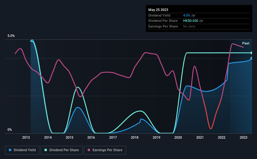Click the Past label on the chart
This screenshot has height=159, width=257.
(246, 43)
